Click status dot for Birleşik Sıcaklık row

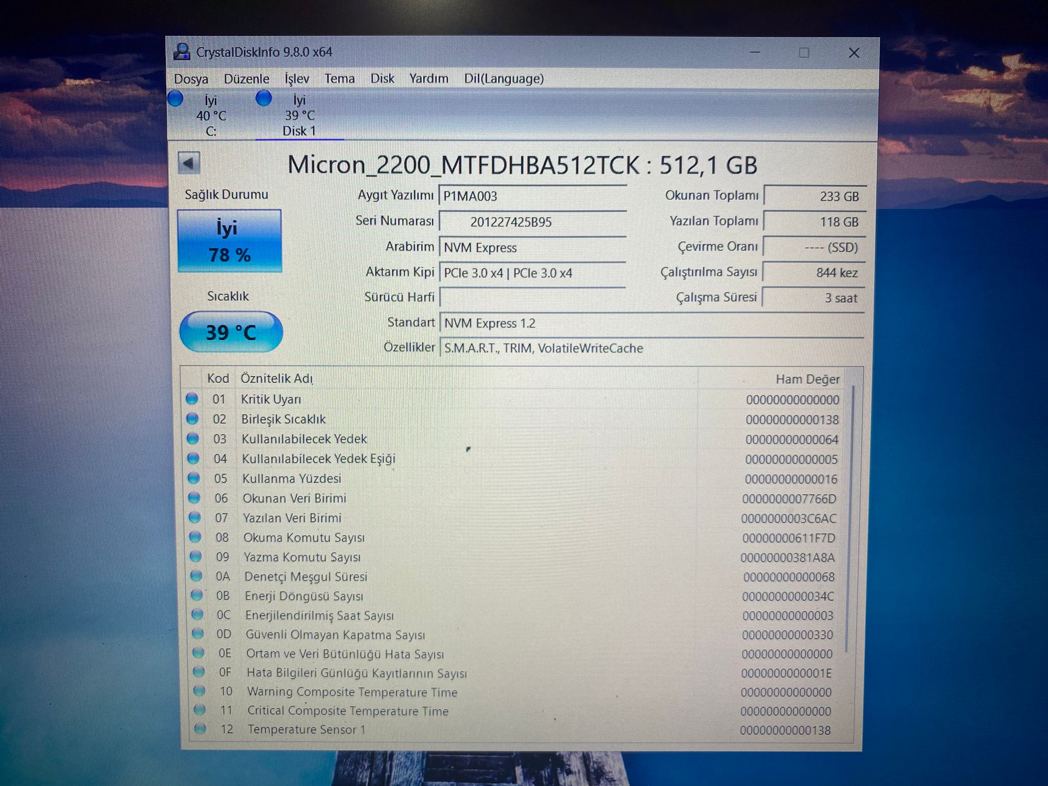point(192,419)
